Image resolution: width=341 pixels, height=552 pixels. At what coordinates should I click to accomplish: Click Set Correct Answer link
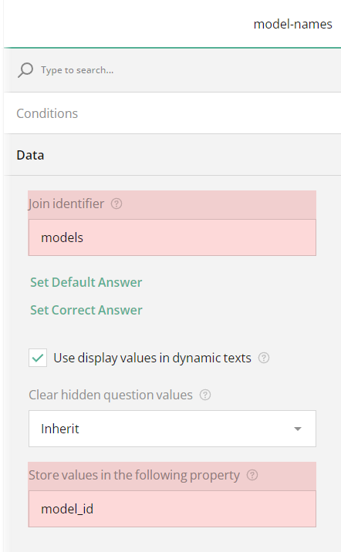(86, 310)
